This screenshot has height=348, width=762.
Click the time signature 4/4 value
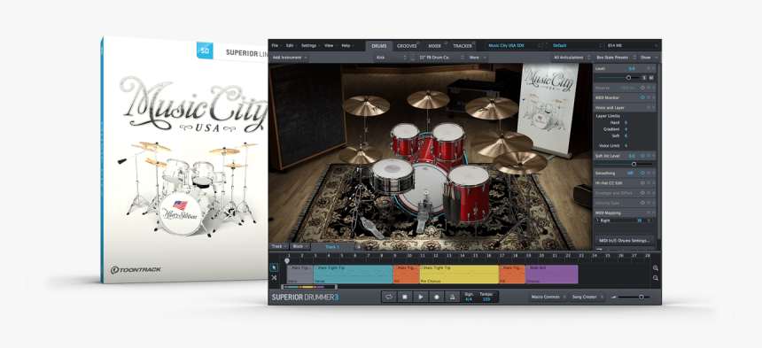469,299
